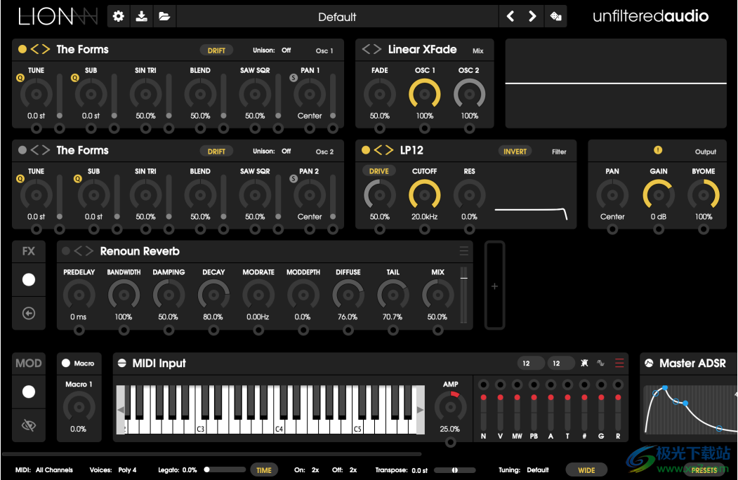Click the FX back arrow icon
Viewport: 738px width, 480px height.
tap(29, 314)
